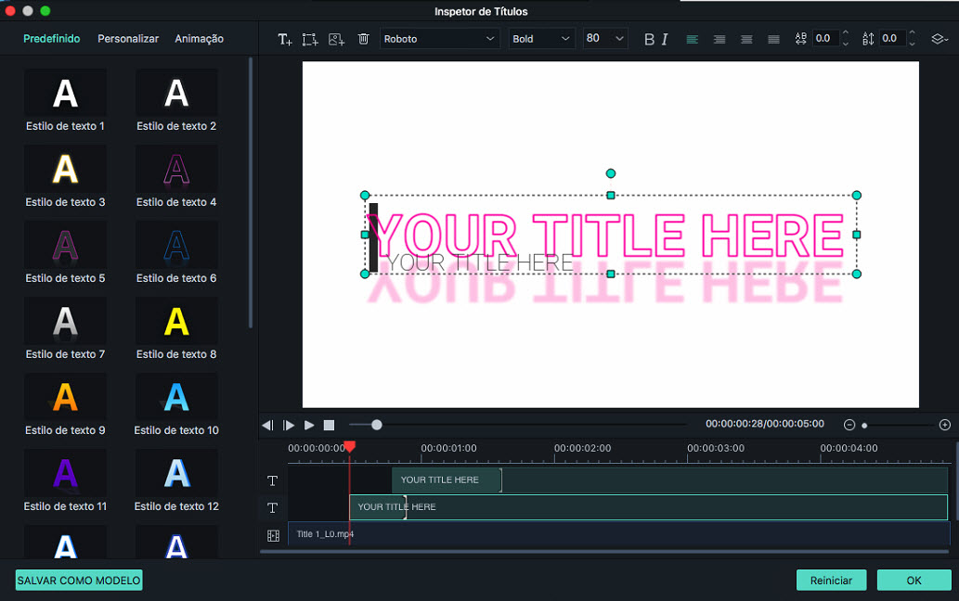Play the title preview
This screenshot has height=601, width=959.
click(x=309, y=425)
